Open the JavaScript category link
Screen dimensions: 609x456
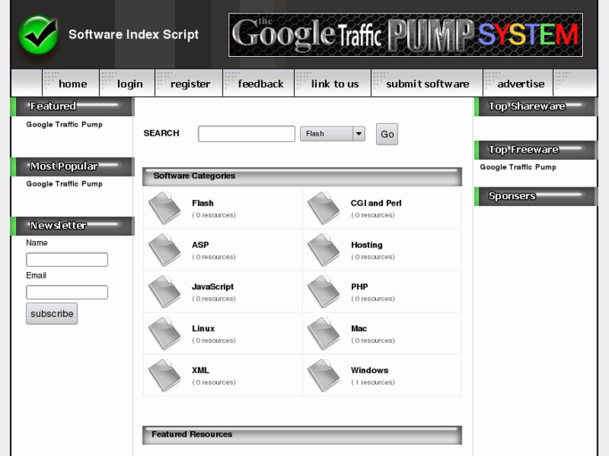pos(213,287)
